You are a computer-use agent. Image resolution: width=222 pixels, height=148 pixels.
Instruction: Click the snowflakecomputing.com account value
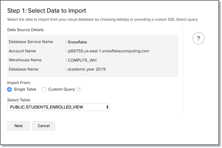pyautogui.click(x=108, y=51)
